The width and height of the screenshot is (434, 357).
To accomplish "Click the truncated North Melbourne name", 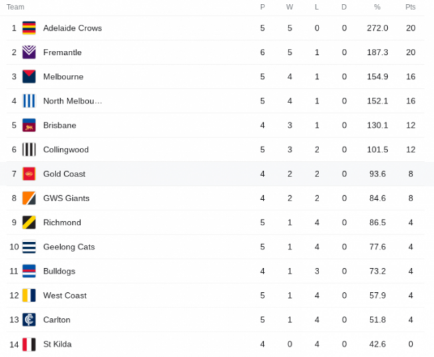I will [73, 101].
